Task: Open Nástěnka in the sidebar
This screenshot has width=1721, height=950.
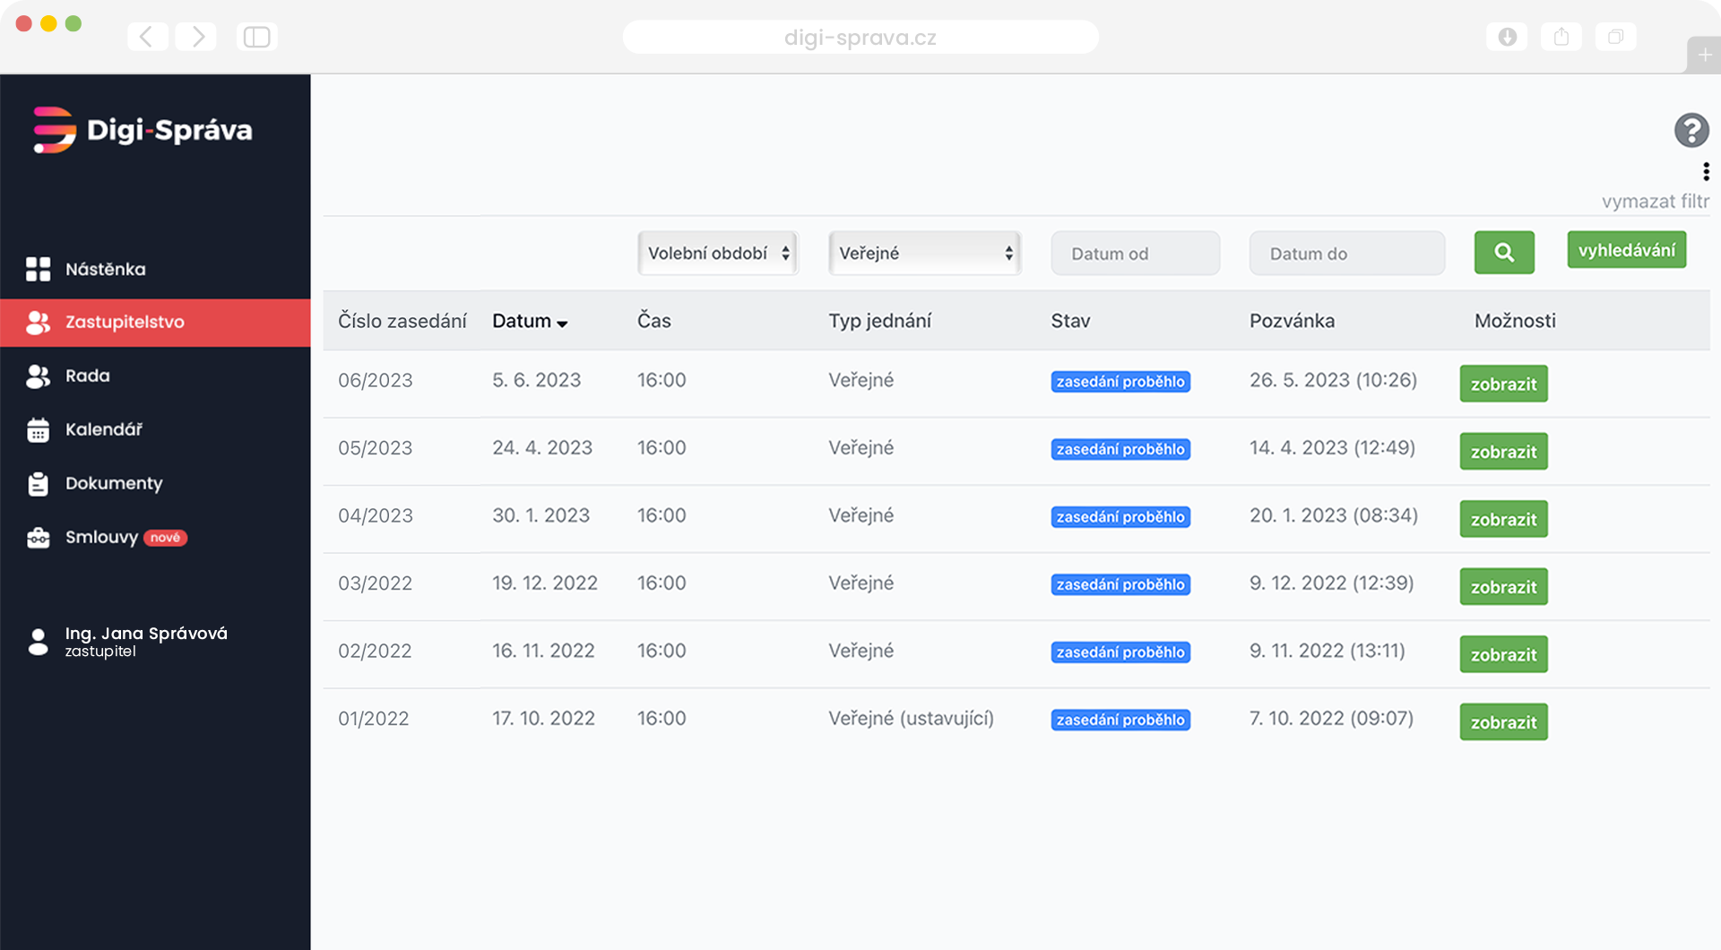Action: [x=155, y=269]
